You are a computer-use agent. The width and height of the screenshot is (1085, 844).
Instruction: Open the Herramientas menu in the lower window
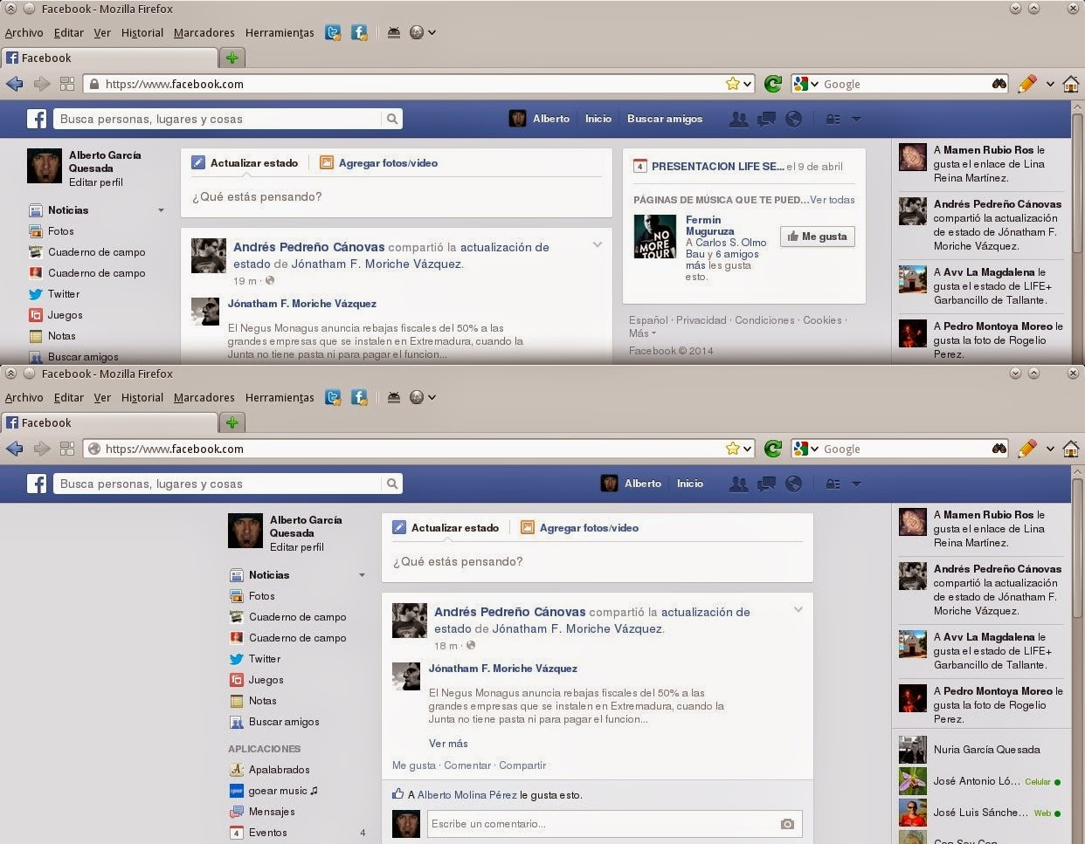click(x=280, y=397)
